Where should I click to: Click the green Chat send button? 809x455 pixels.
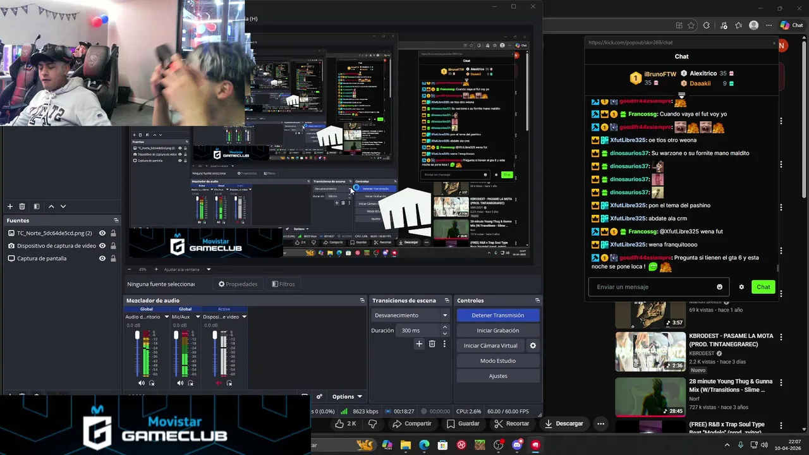point(763,287)
